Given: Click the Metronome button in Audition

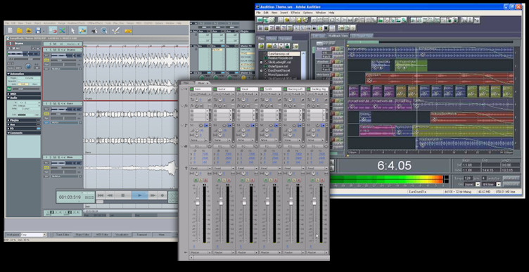Looking at the screenshot, I should tap(511, 184).
